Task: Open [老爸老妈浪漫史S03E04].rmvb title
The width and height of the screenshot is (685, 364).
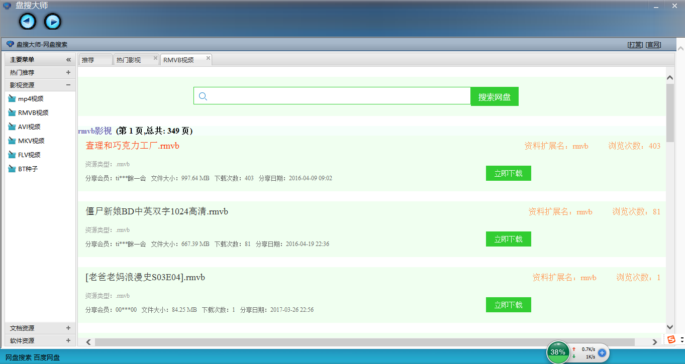Action: point(145,278)
